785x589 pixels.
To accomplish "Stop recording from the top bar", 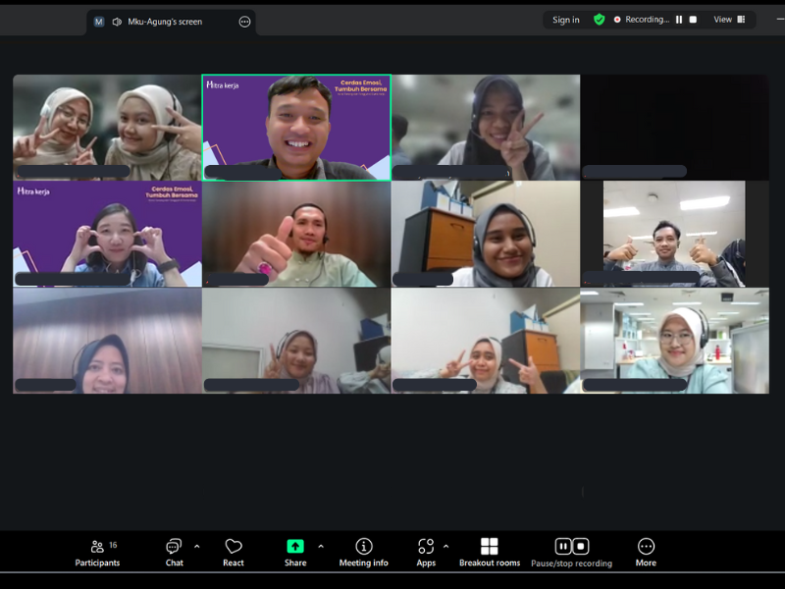I will 693,20.
